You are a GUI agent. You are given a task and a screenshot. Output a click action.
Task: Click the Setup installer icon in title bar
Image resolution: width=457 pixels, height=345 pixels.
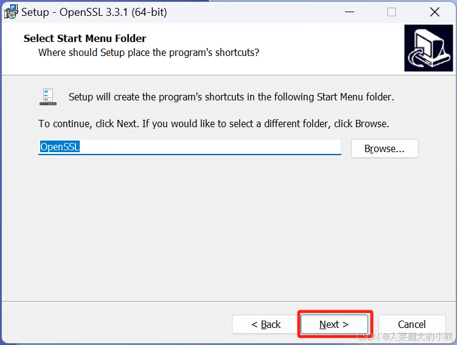[x=11, y=12]
